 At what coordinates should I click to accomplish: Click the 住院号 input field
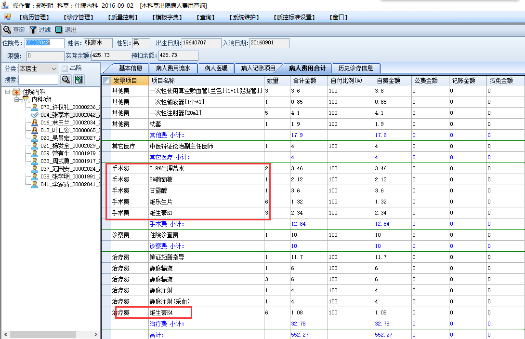pyautogui.click(x=44, y=43)
